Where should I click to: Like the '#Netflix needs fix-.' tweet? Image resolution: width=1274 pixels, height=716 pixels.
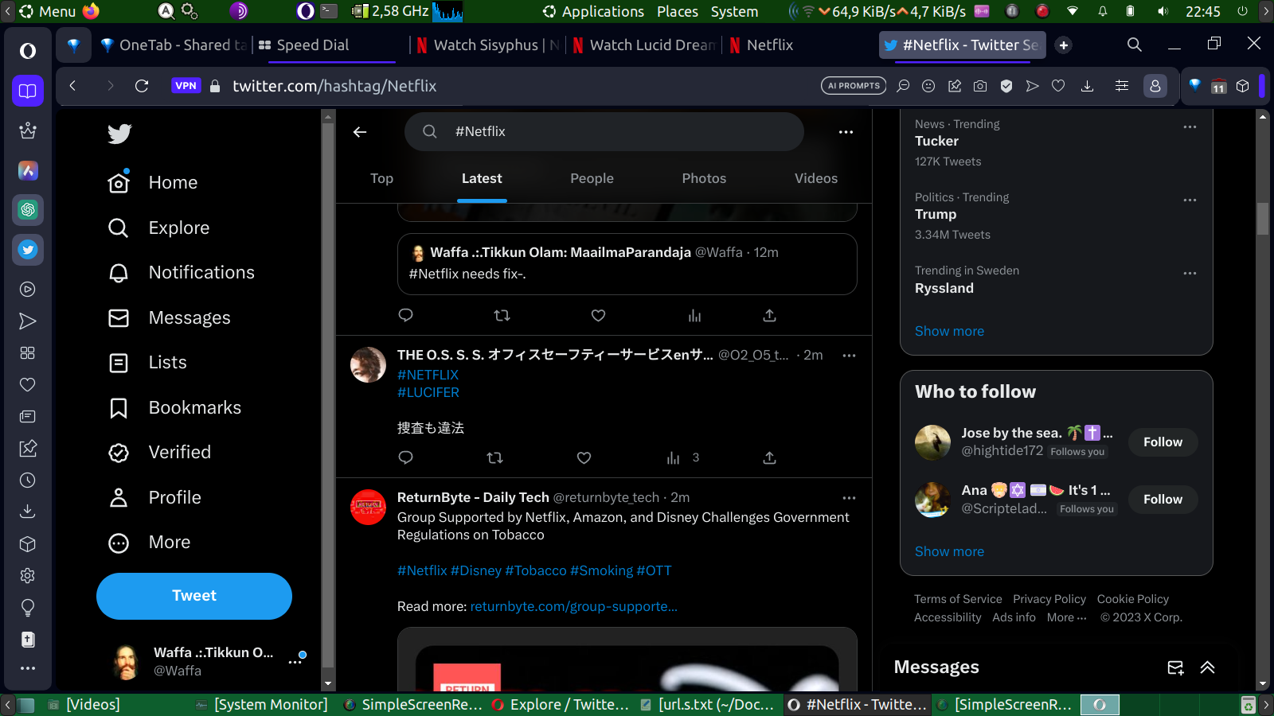[599, 316]
